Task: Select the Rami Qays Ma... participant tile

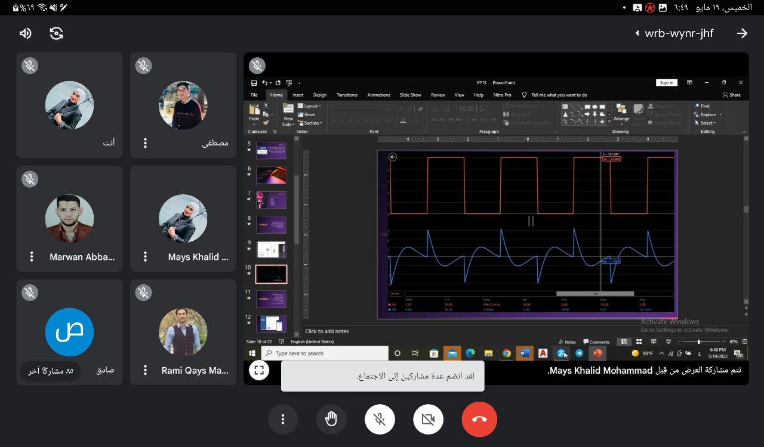Action: [x=183, y=332]
